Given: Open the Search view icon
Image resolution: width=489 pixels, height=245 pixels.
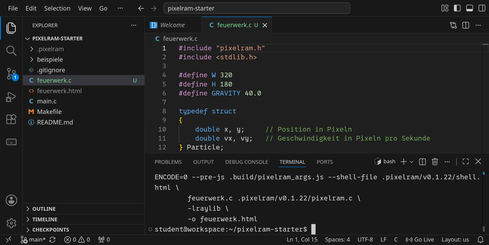Looking at the screenshot, I should click(x=11, y=51).
